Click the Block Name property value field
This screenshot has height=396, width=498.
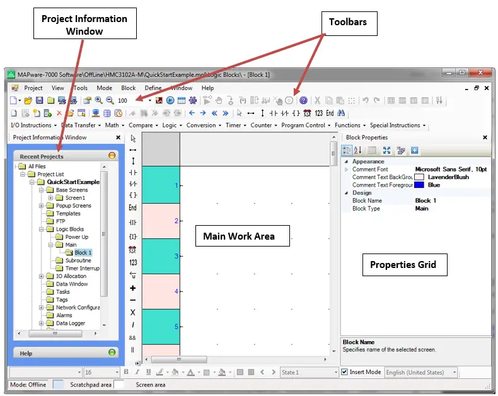pos(451,201)
